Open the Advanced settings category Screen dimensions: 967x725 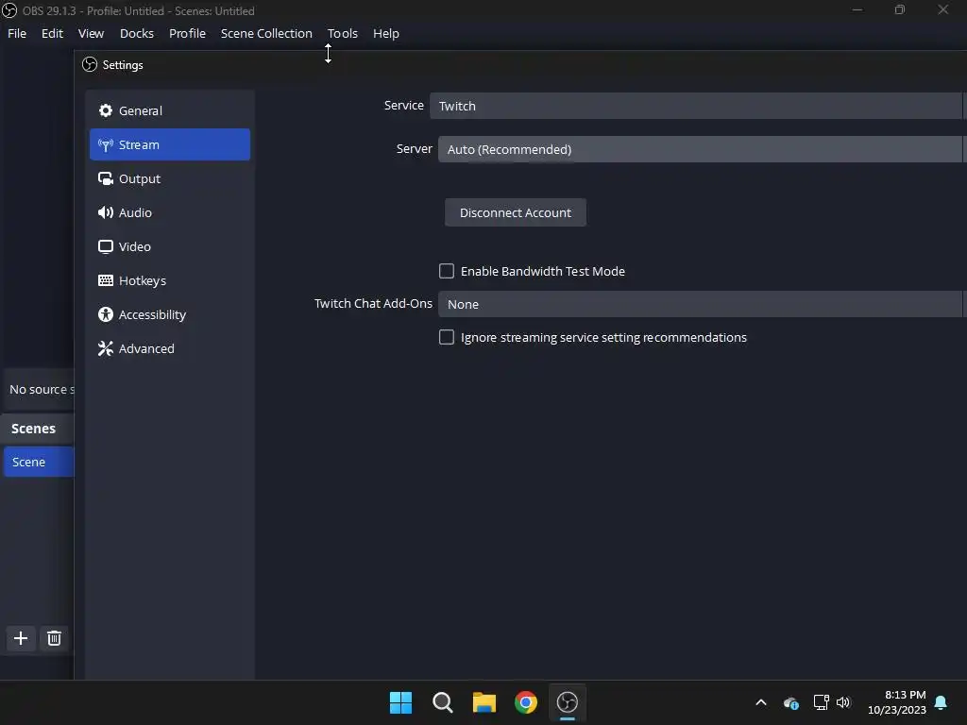point(170,348)
